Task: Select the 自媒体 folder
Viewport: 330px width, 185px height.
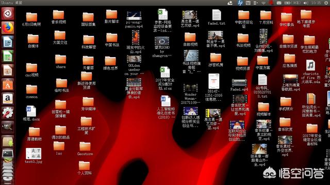Action: (33, 41)
